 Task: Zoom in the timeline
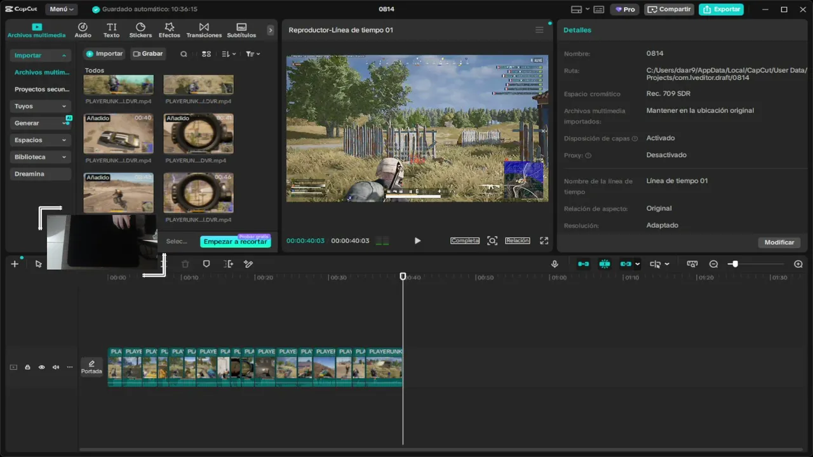tap(798, 264)
